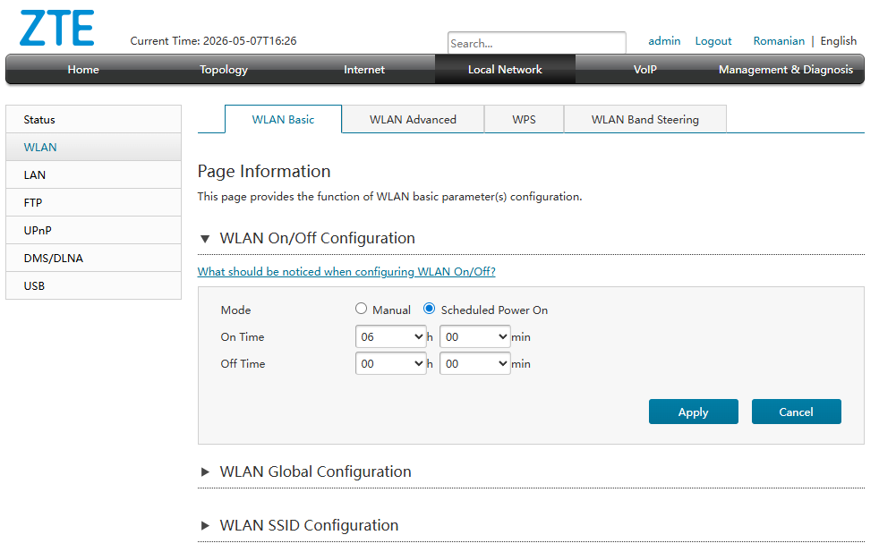Screen dimensions: 879x552
Task: Go to the Home menu
Action: (x=83, y=70)
